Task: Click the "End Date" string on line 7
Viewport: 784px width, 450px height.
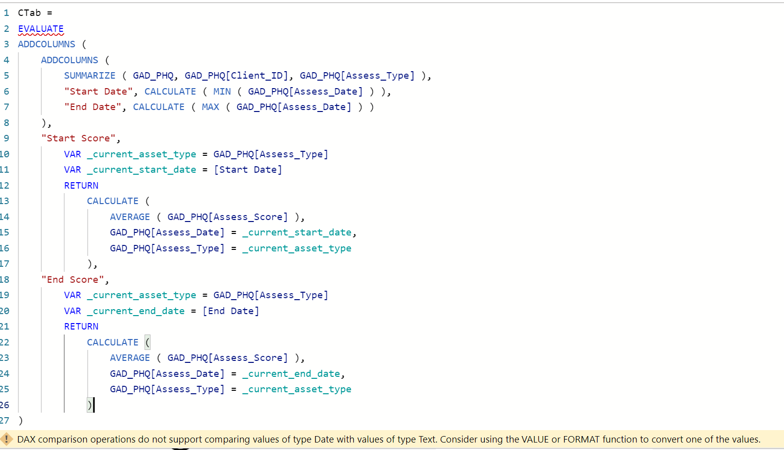Action: pos(93,107)
